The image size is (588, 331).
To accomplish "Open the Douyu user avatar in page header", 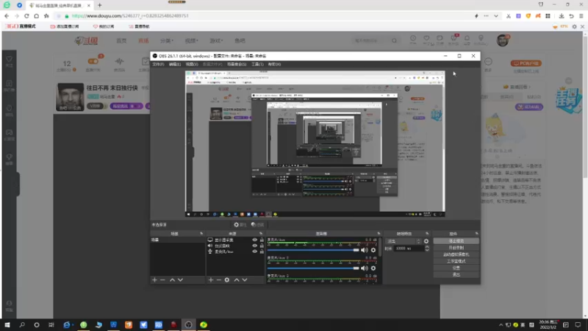I will (503, 40).
